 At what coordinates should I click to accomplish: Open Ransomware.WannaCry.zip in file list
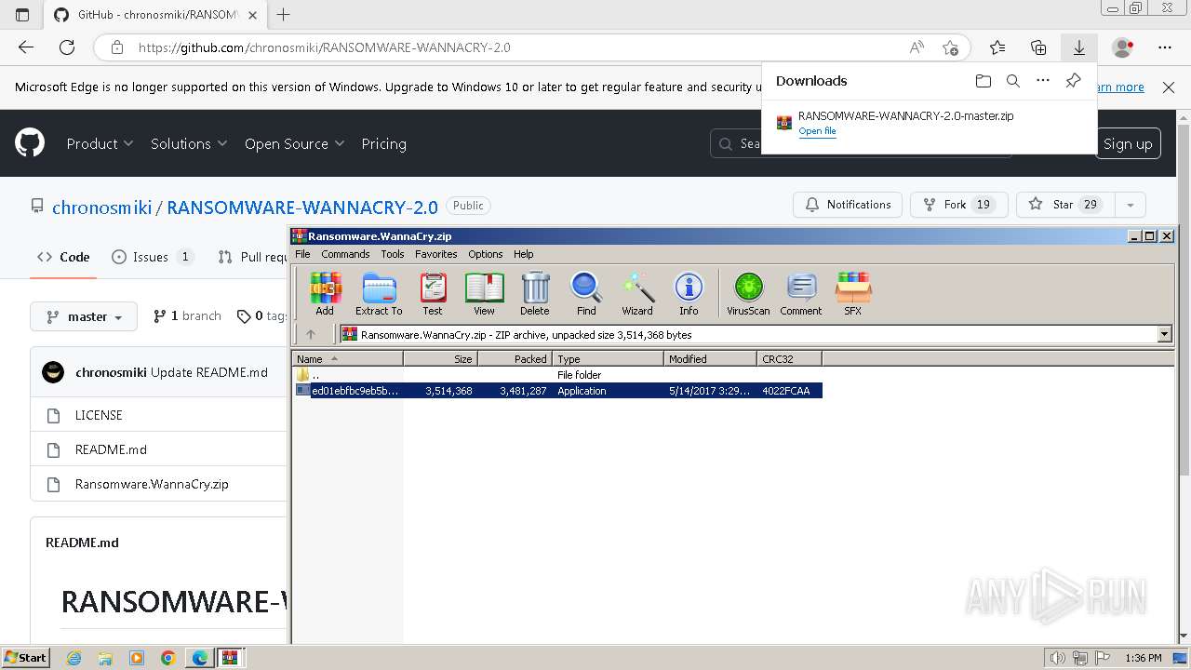pos(152,484)
